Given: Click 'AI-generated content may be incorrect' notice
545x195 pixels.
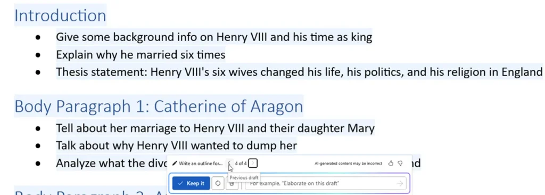Looking at the screenshot, I should (348, 164).
